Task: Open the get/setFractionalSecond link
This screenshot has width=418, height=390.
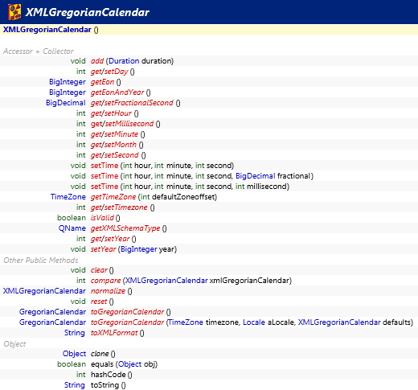Action: 132,103
